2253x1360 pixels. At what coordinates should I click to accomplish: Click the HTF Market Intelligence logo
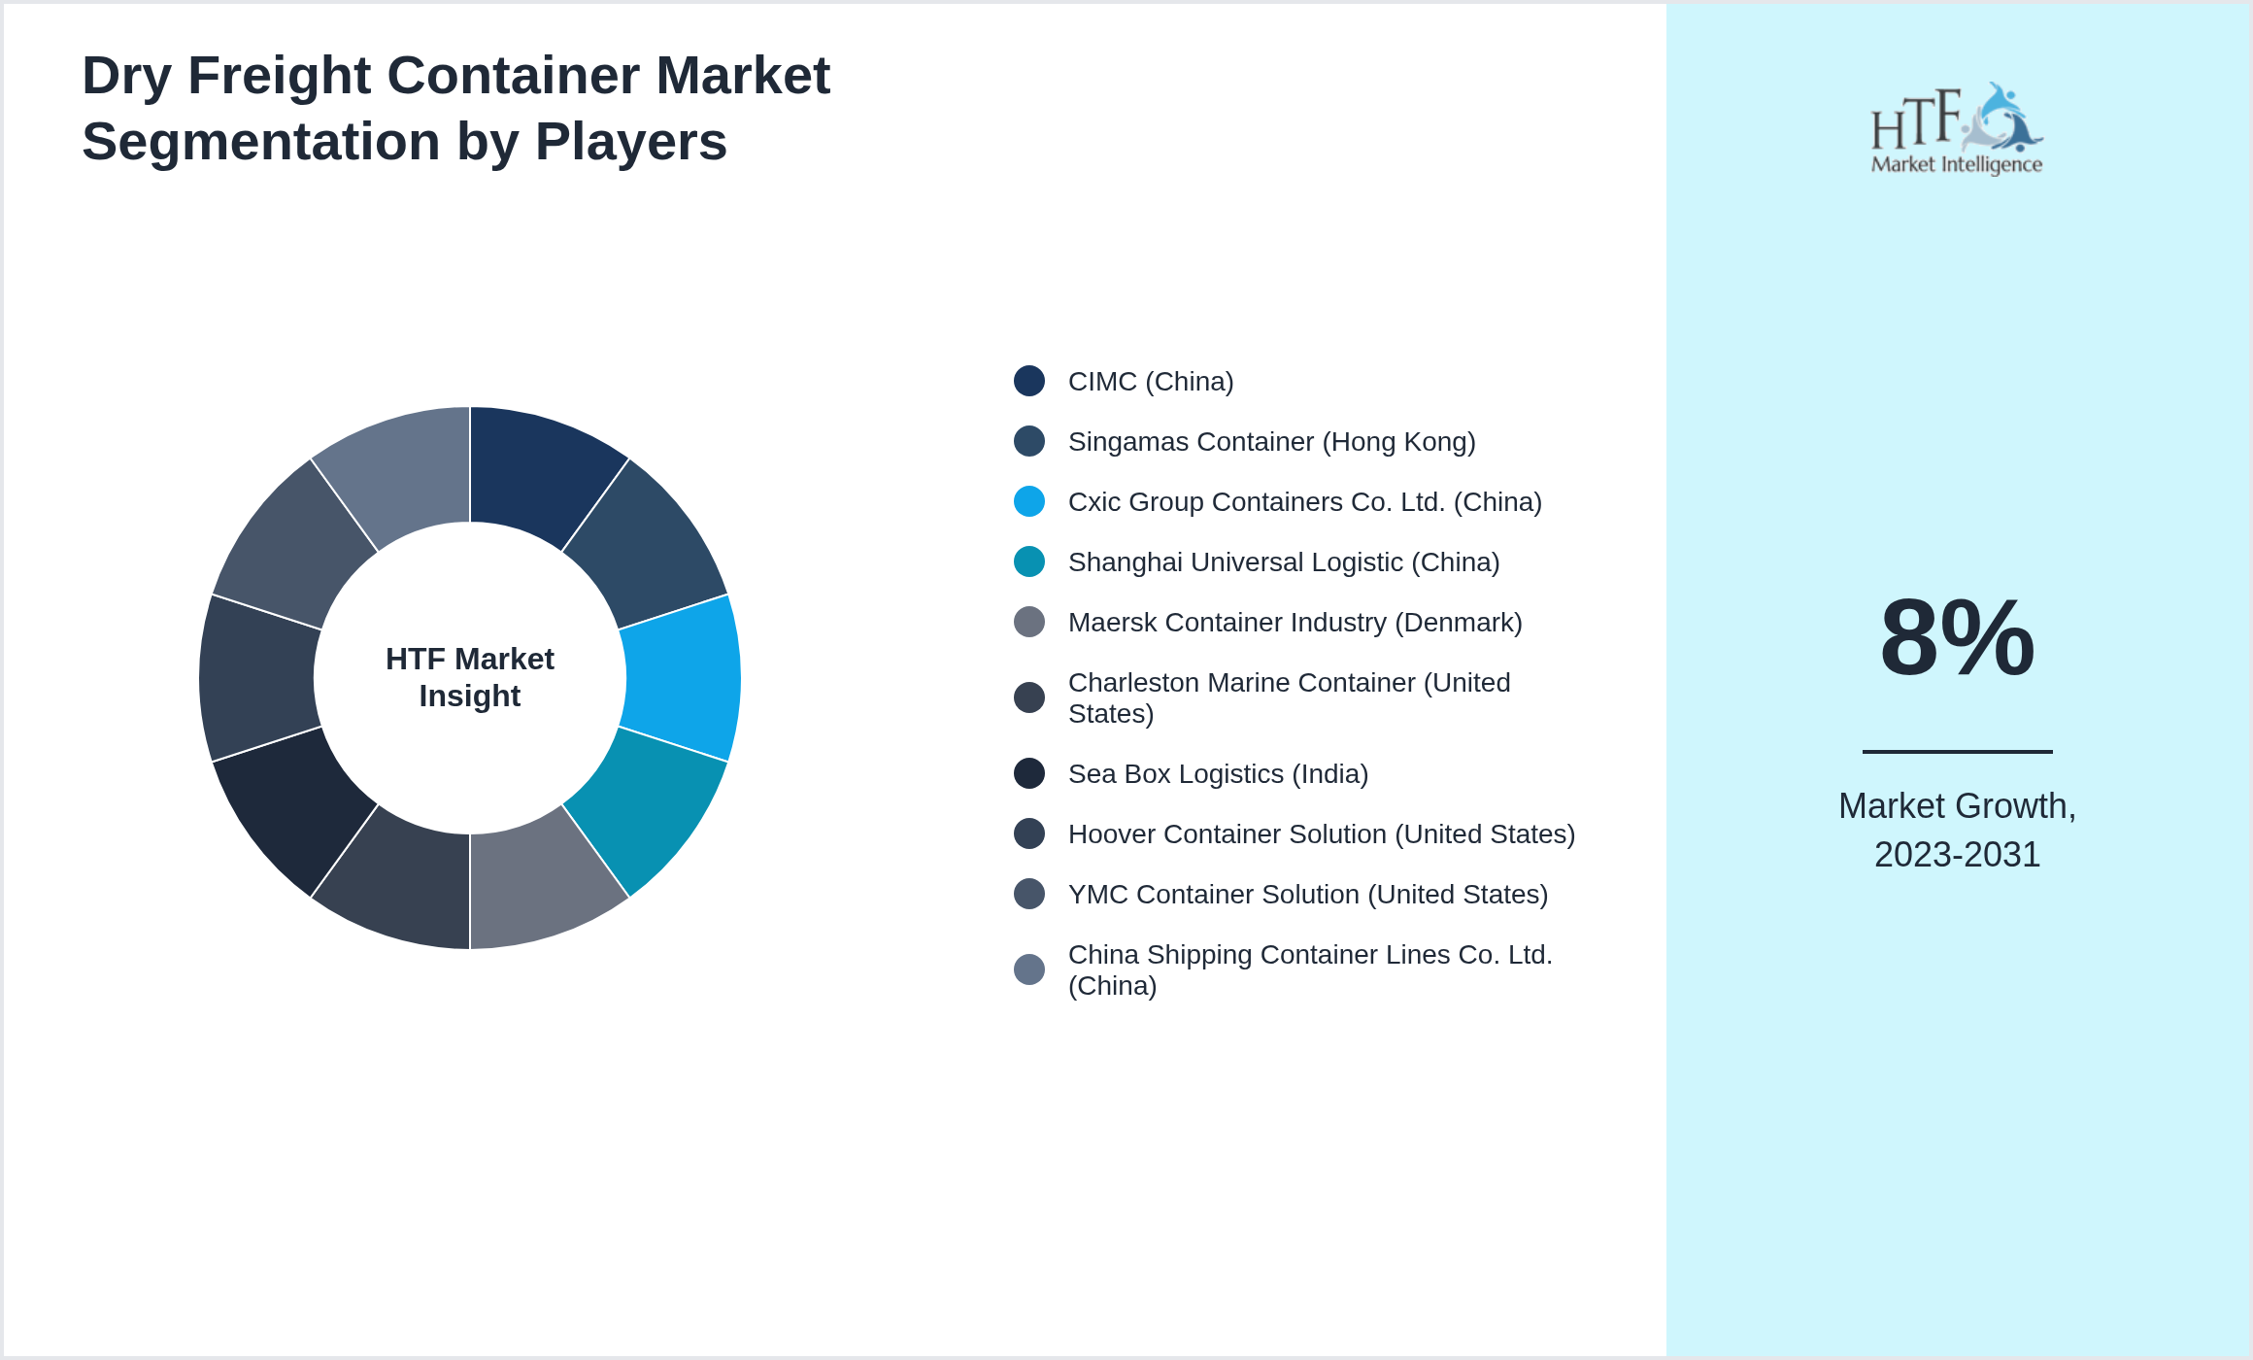pyautogui.click(x=1957, y=128)
